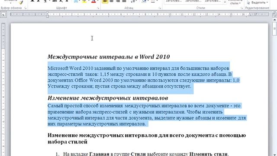Click the 'Стили' group label
The image size is (277, 156).
[201, 8]
